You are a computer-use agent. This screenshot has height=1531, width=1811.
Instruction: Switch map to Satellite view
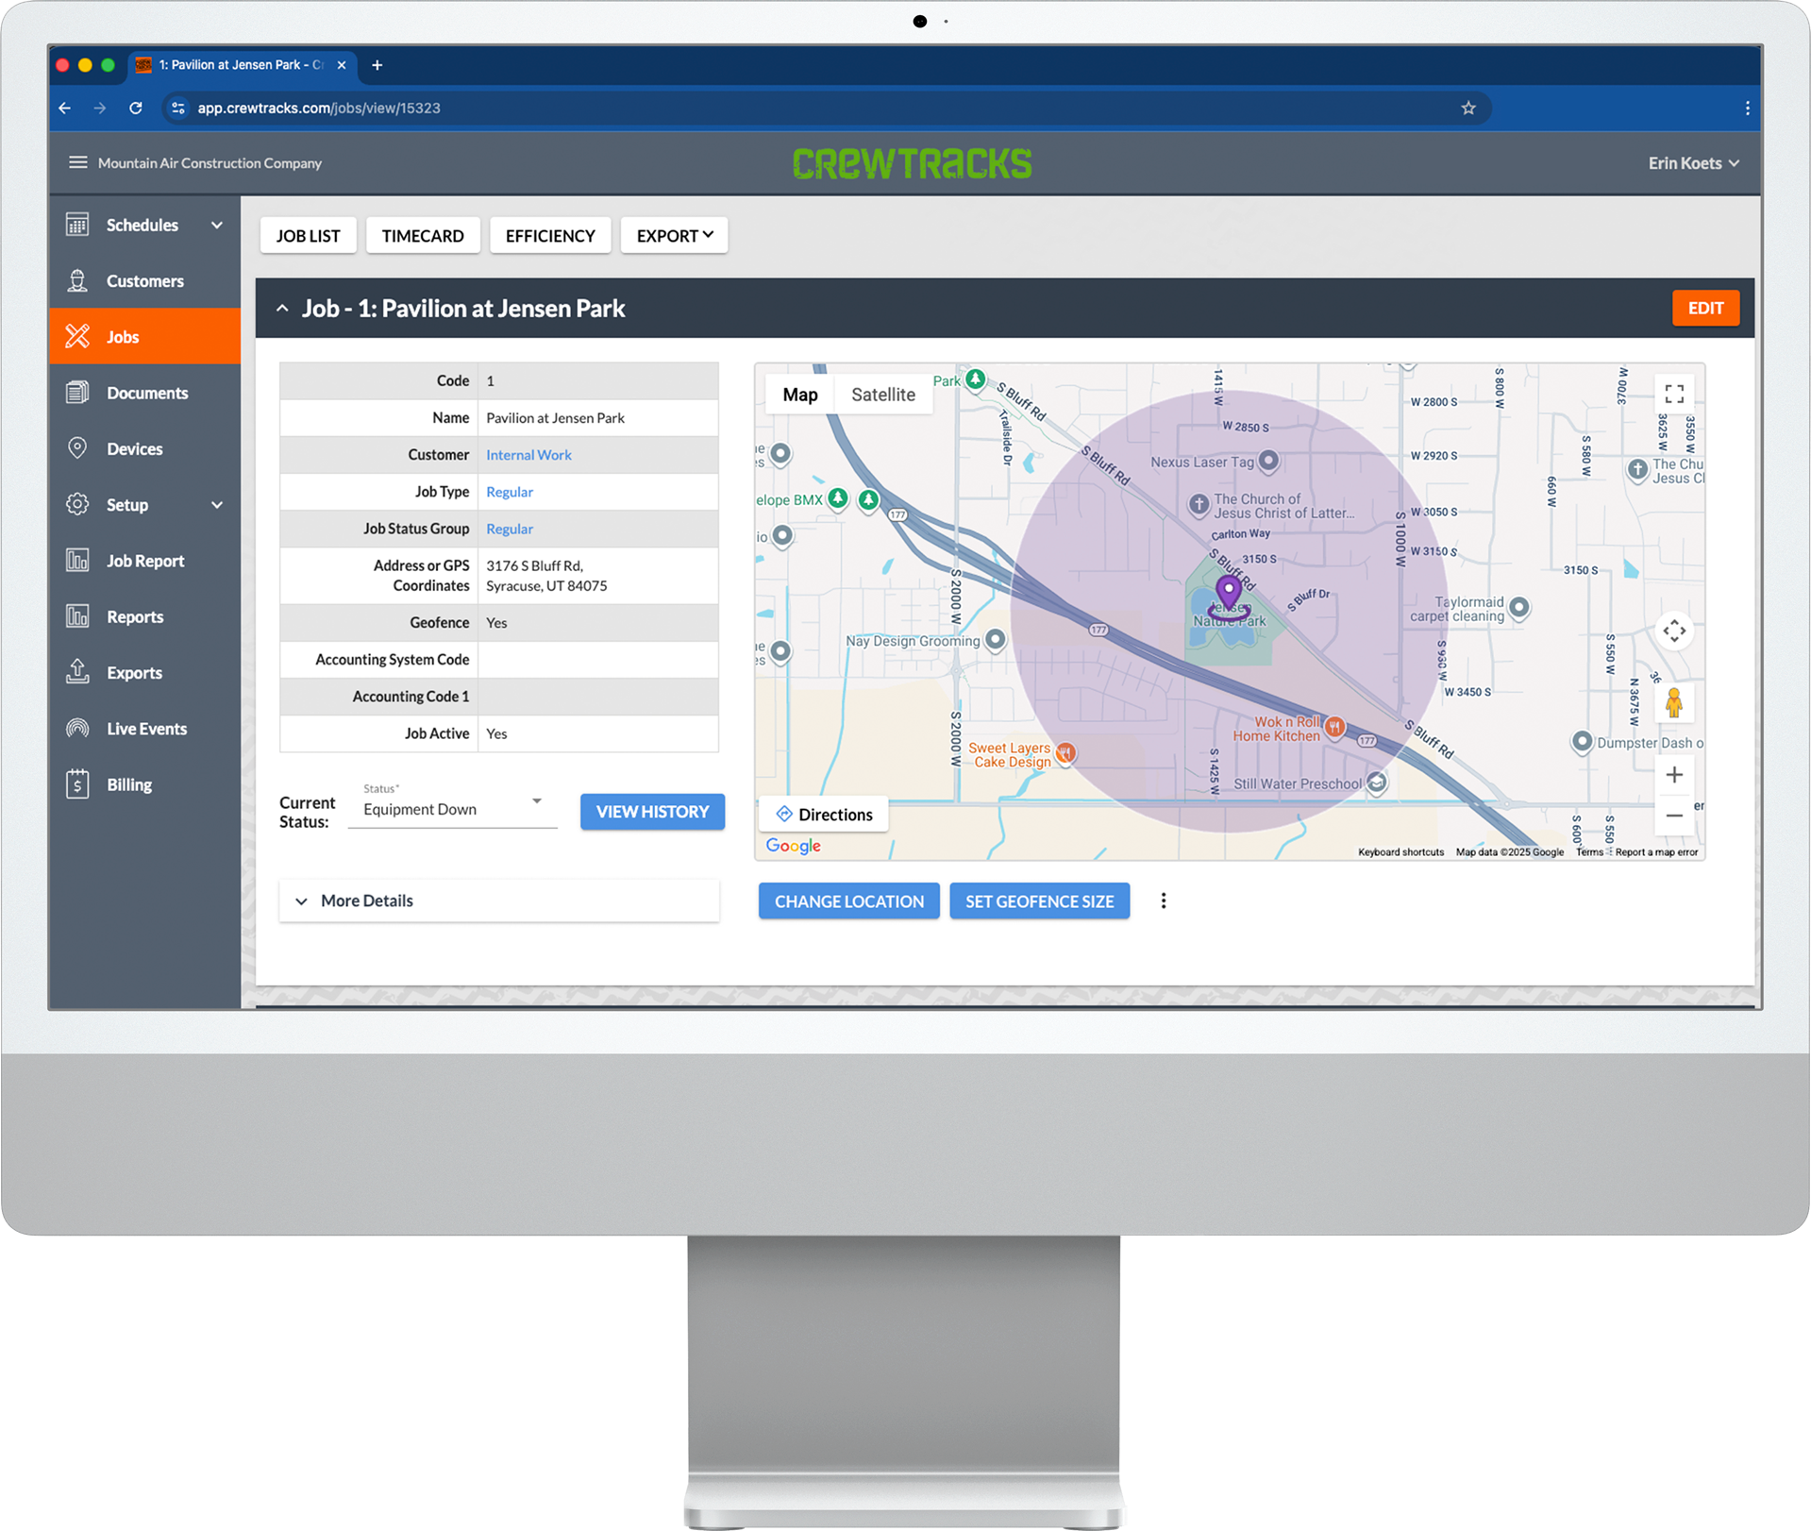[882, 395]
